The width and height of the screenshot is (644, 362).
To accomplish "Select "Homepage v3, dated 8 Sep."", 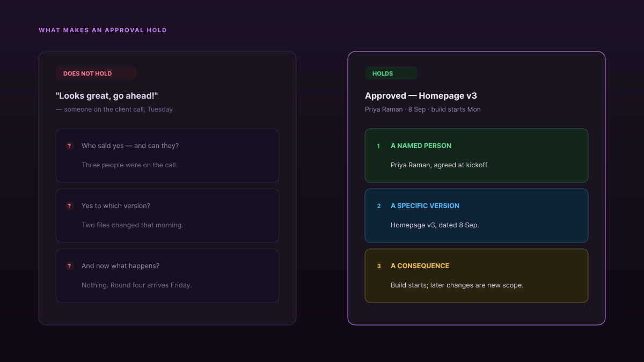I will 435,225.
